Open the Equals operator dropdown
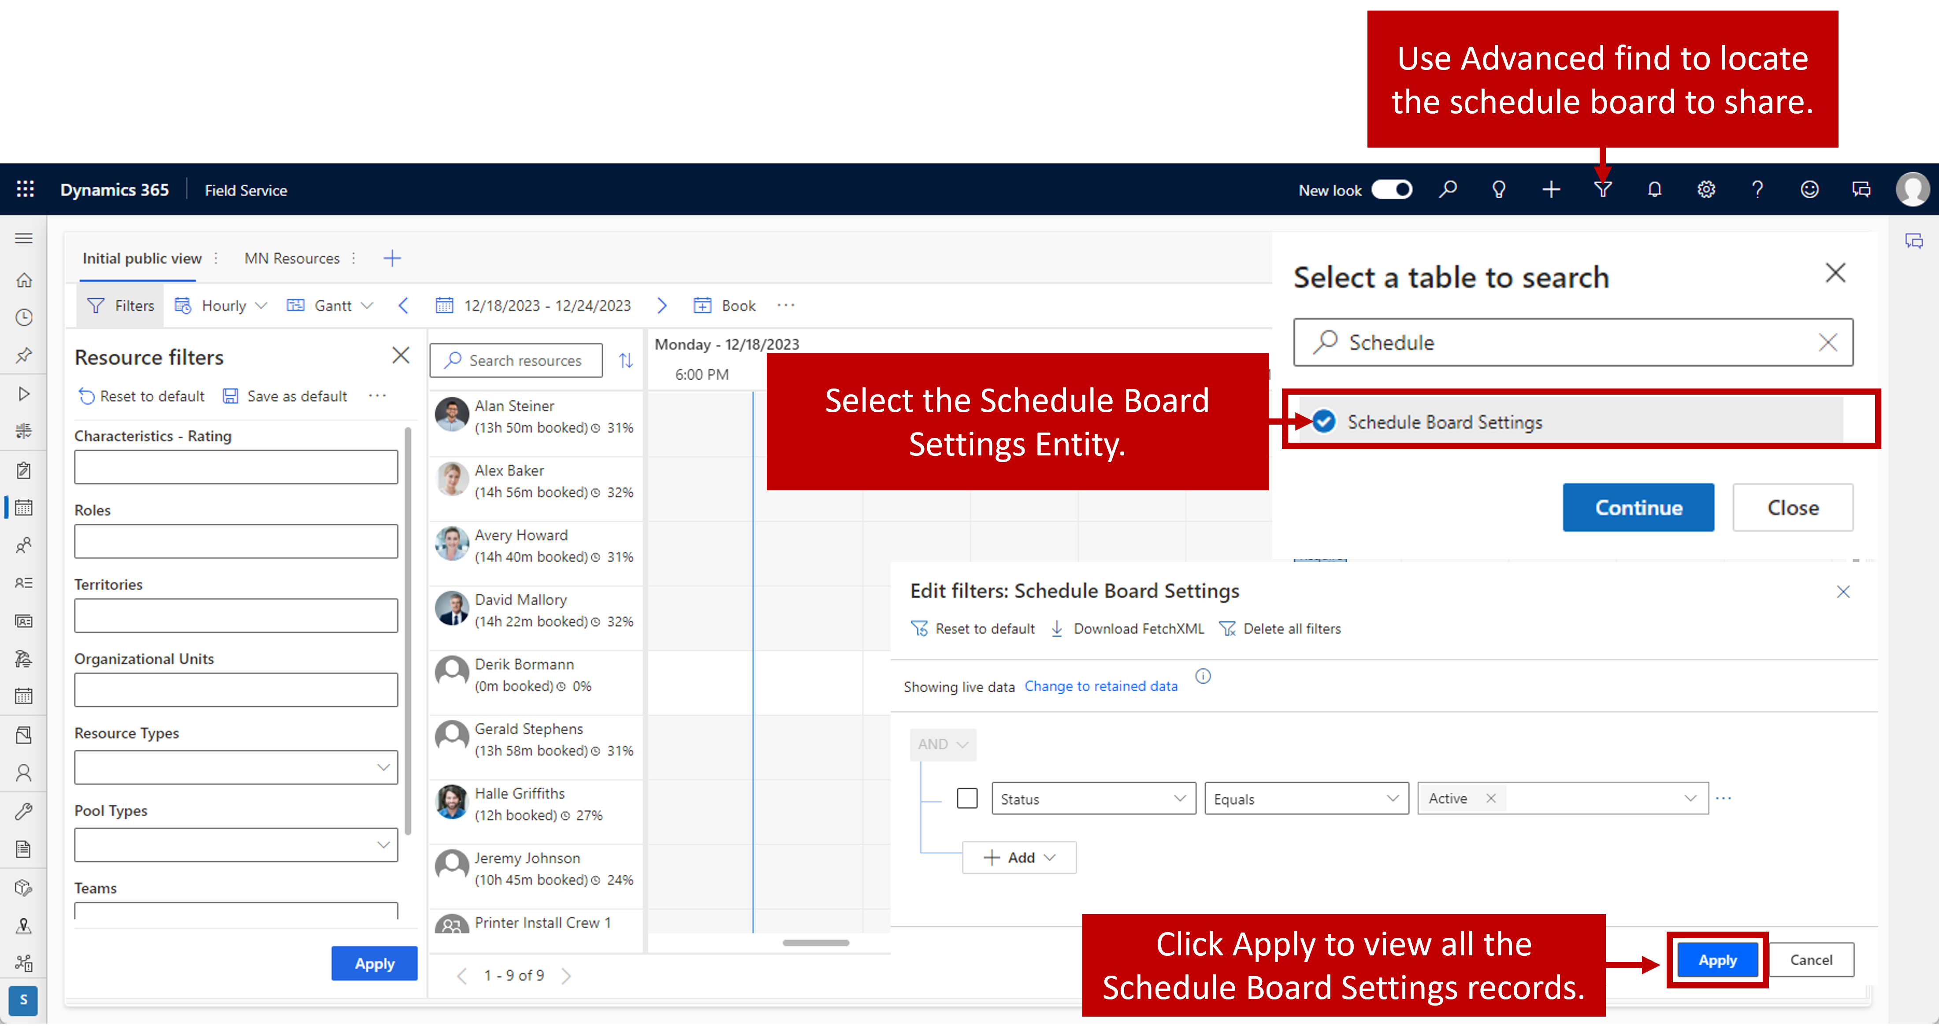 1306,799
